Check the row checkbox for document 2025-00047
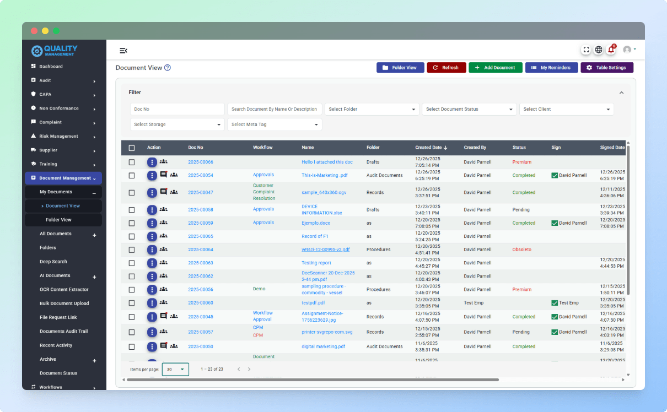 [132, 192]
